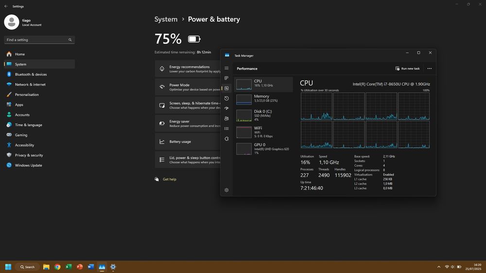486x273 pixels.
Task: Select Disk 0 (C:) performance entry
Action: tap(263, 115)
